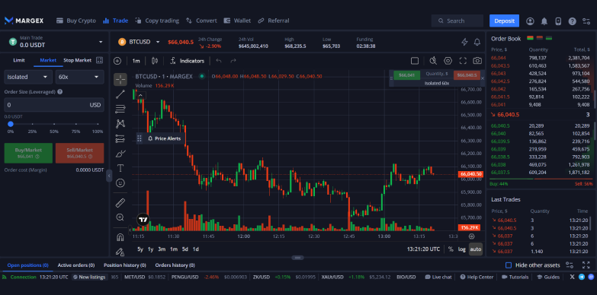Open quick search in chart toolbar
Viewport: 597px width, 295px height.
click(x=433, y=61)
